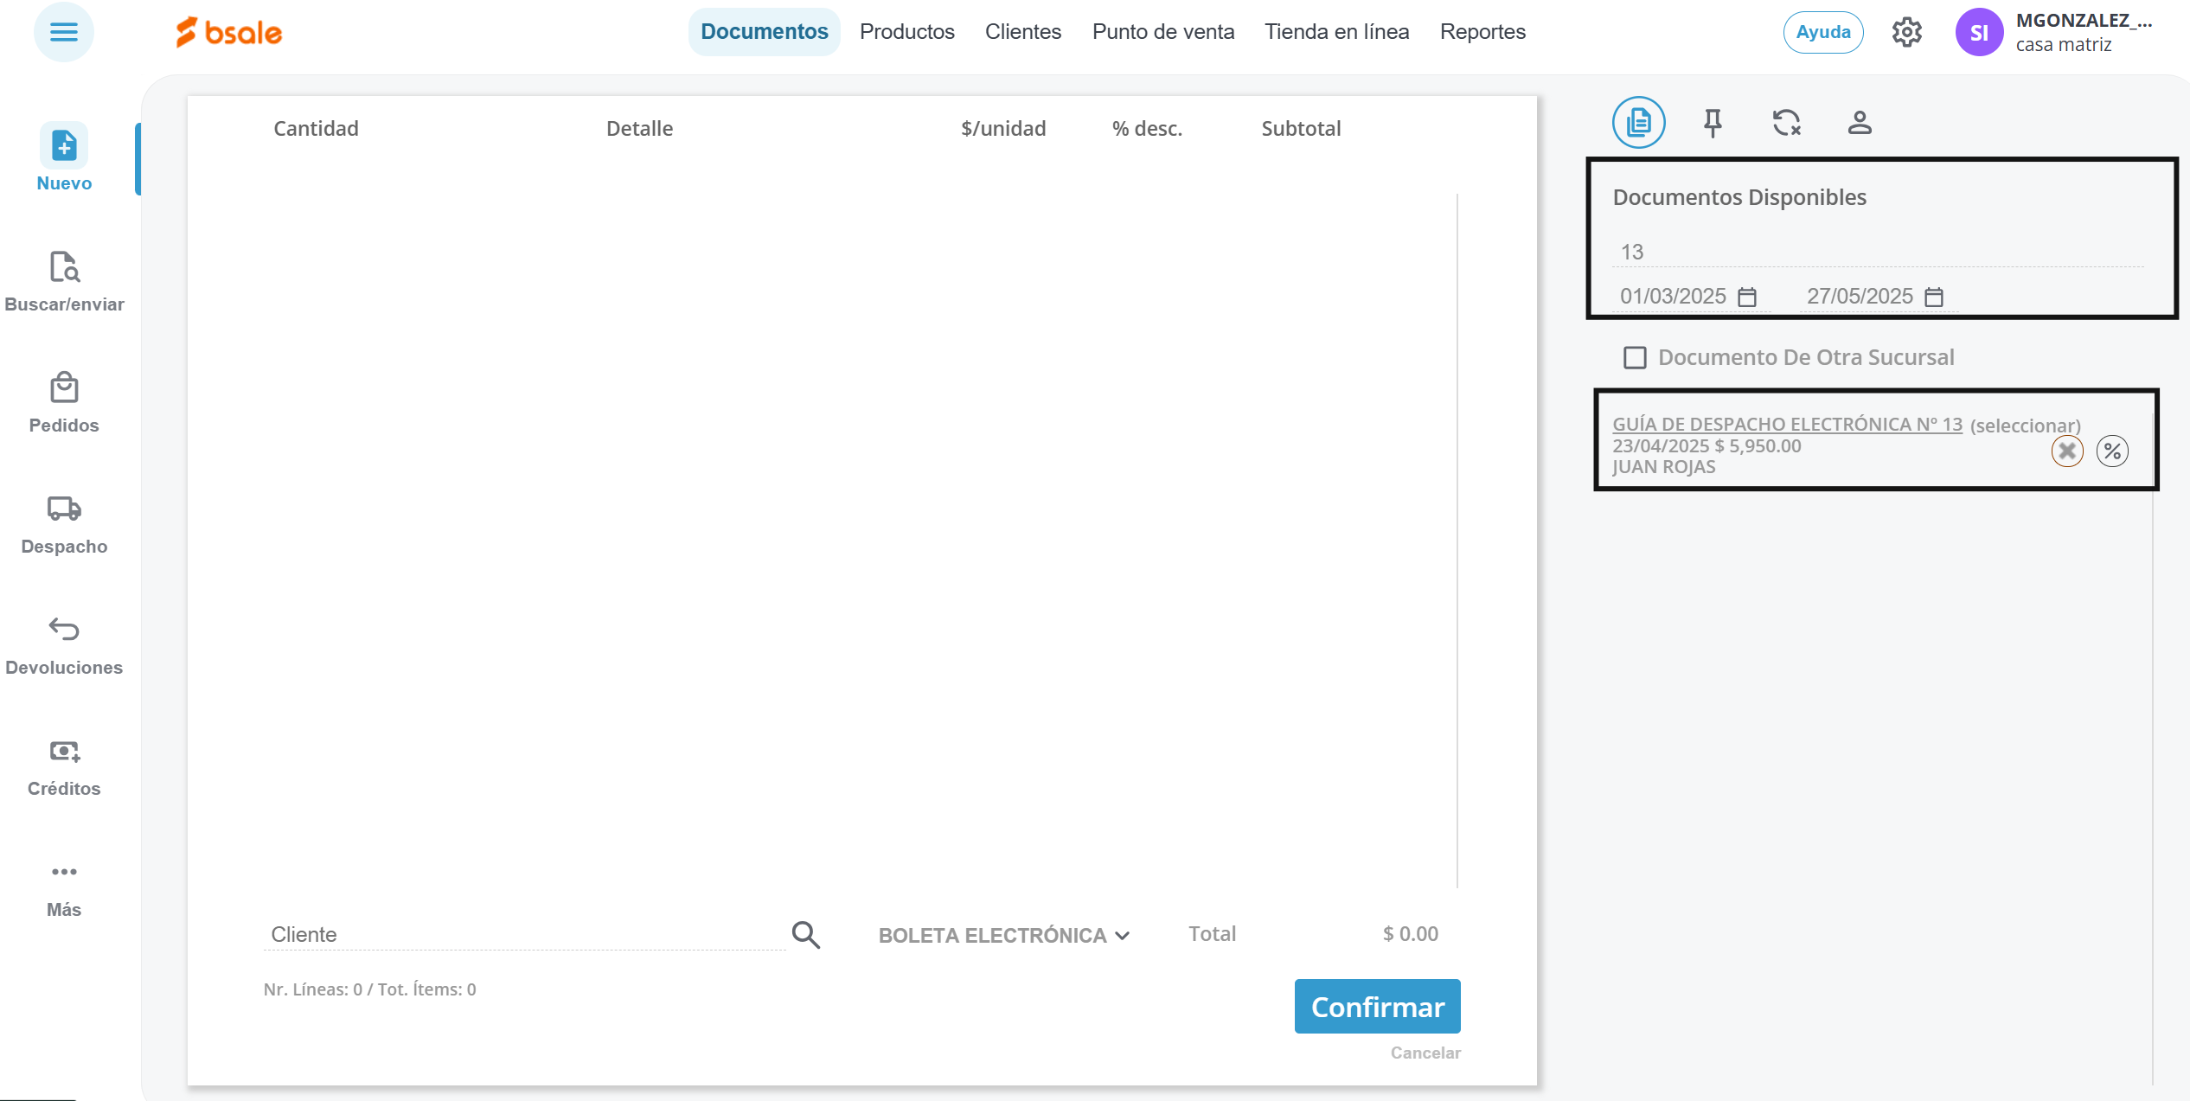Image resolution: width=2190 pixels, height=1101 pixels.
Task: Open Despacho in sidebar
Action: (64, 523)
